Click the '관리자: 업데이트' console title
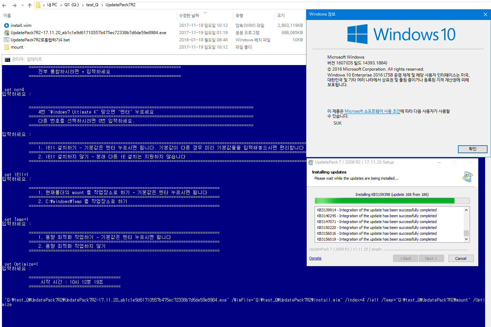This screenshot has height=327, width=491. pyautogui.click(x=27, y=59)
